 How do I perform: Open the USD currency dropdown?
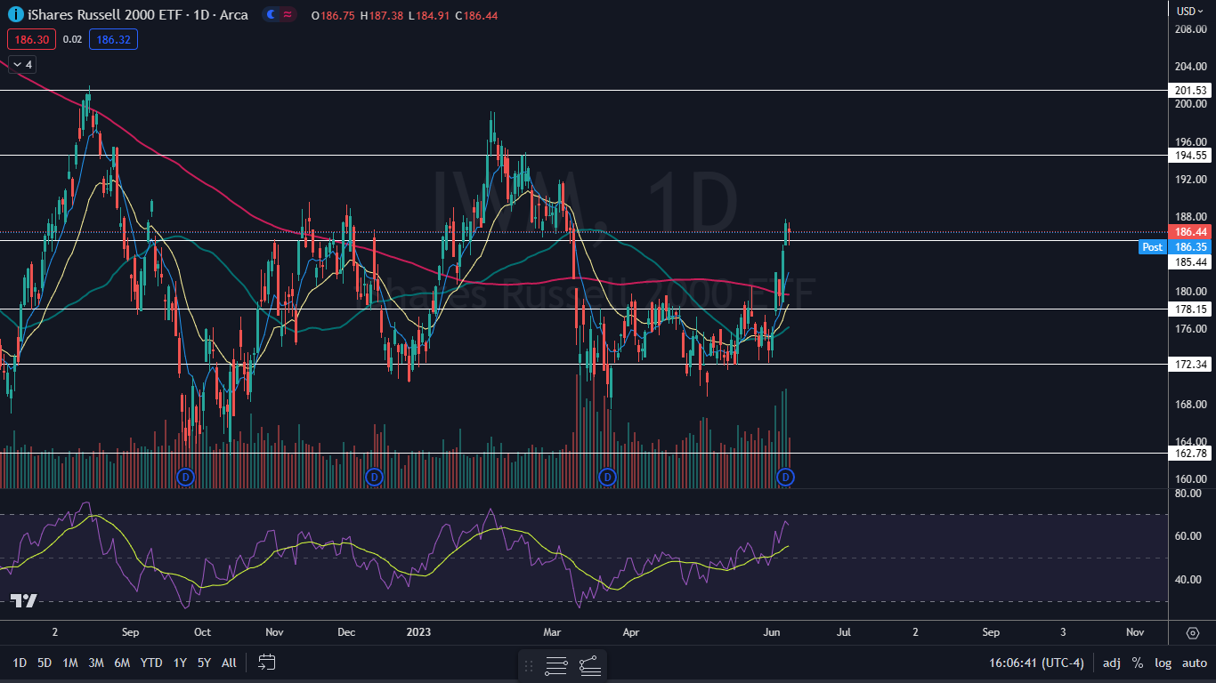pos(1190,11)
